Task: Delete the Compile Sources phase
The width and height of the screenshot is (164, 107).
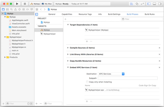Action: click(x=159, y=48)
